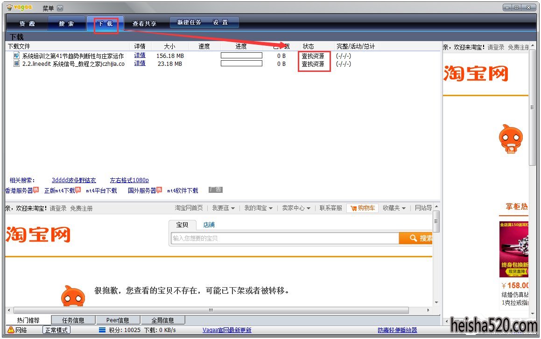The width and height of the screenshot is (541, 339).
Task: Click progress bar of 156.18 MB download
Action: click(x=241, y=55)
